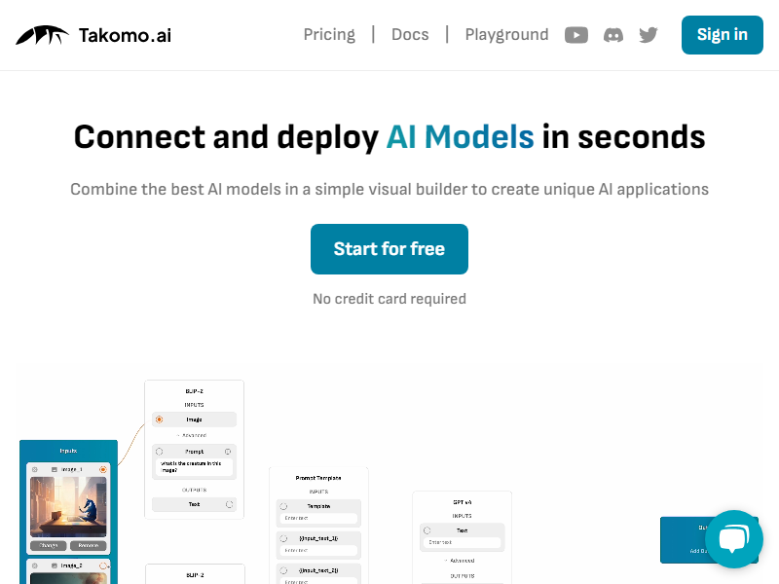Image resolution: width=779 pixels, height=584 pixels.
Task: Open the Playground link
Action: tap(506, 35)
